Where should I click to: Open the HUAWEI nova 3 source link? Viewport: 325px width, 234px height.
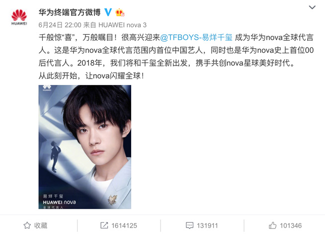[x=122, y=25]
